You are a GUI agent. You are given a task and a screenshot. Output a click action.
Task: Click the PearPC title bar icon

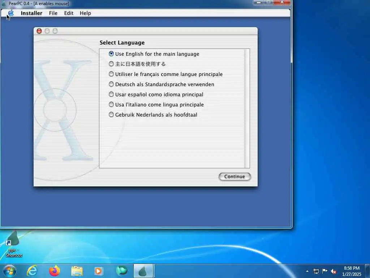click(x=4, y=4)
